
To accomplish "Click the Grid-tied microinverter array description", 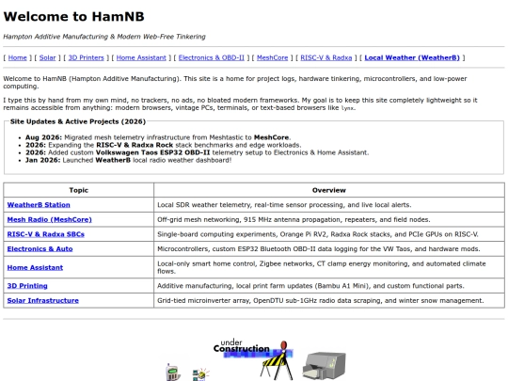I will tap(321, 301).
